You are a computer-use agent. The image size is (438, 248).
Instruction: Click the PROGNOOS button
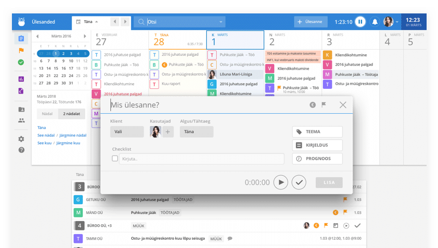pyautogui.click(x=317, y=159)
